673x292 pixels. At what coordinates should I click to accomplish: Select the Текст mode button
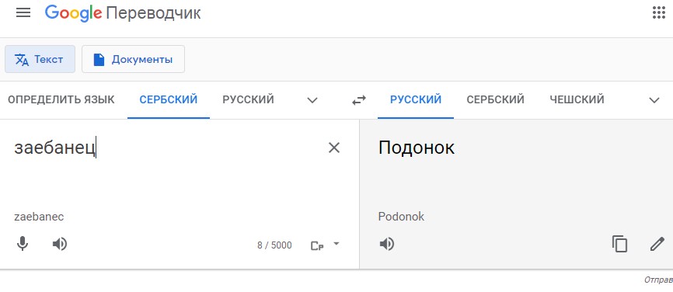click(x=40, y=59)
